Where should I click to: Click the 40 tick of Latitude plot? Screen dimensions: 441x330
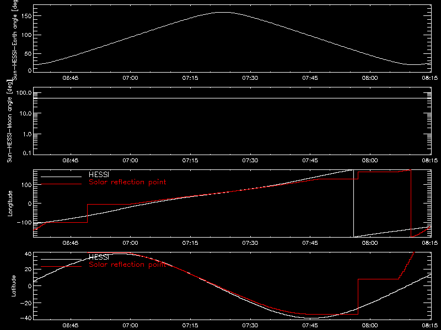point(28,254)
